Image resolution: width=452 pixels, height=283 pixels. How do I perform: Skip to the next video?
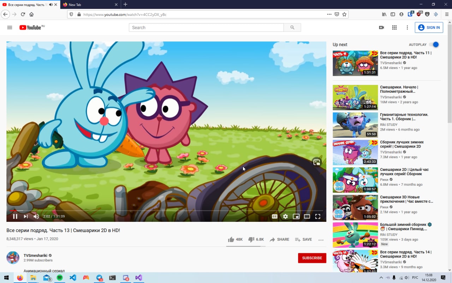coord(26,216)
